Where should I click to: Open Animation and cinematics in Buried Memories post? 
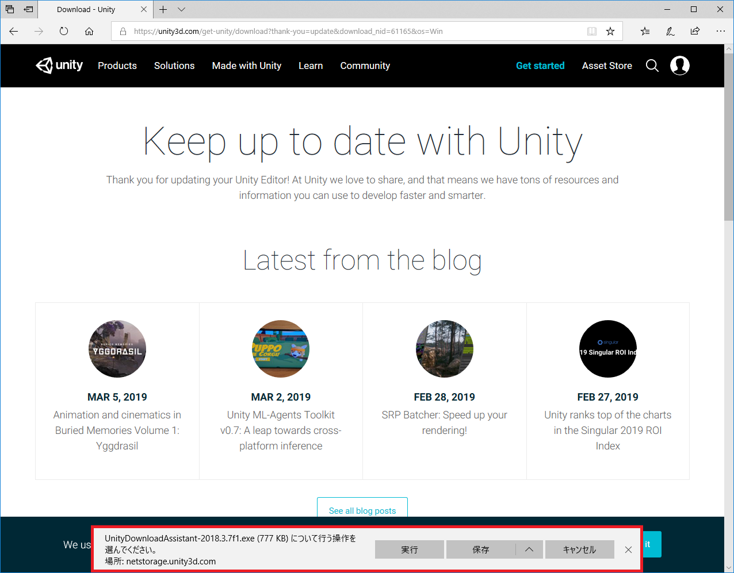117,430
